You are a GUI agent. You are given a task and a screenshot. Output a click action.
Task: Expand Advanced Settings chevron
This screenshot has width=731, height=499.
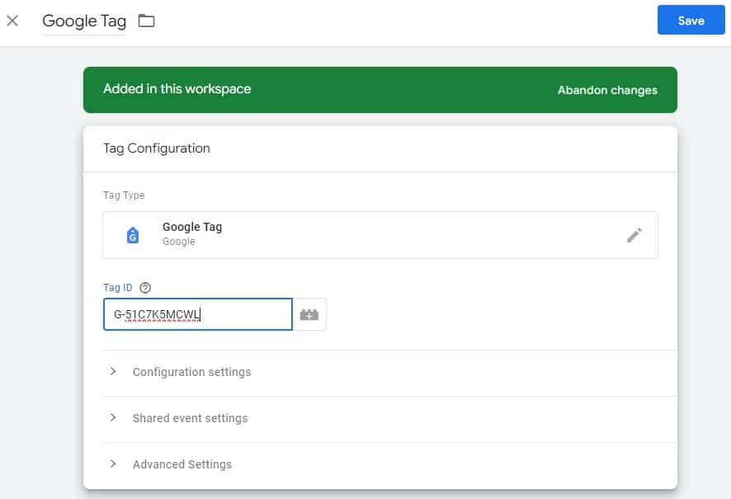[x=113, y=464]
